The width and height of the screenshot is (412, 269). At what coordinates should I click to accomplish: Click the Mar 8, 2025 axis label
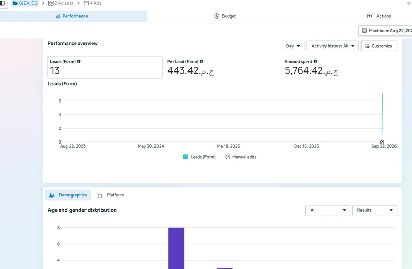tap(229, 146)
